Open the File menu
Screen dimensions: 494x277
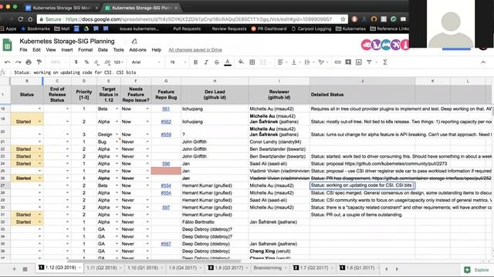(x=23, y=49)
